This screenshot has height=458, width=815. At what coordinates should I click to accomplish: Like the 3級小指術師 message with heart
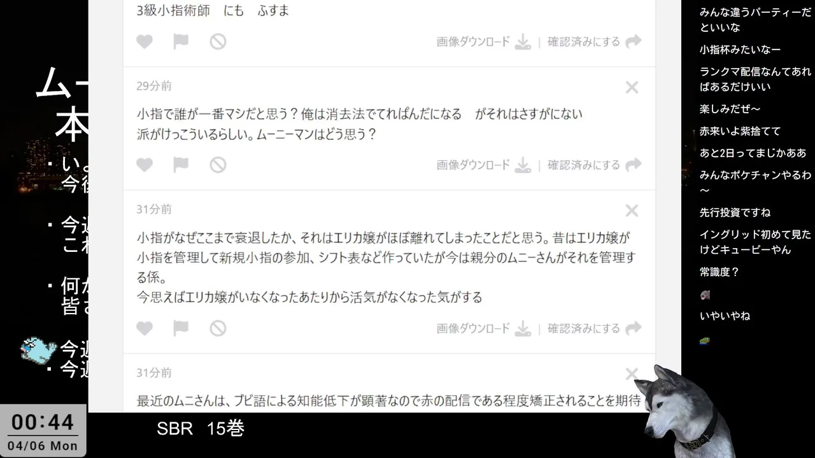145,42
